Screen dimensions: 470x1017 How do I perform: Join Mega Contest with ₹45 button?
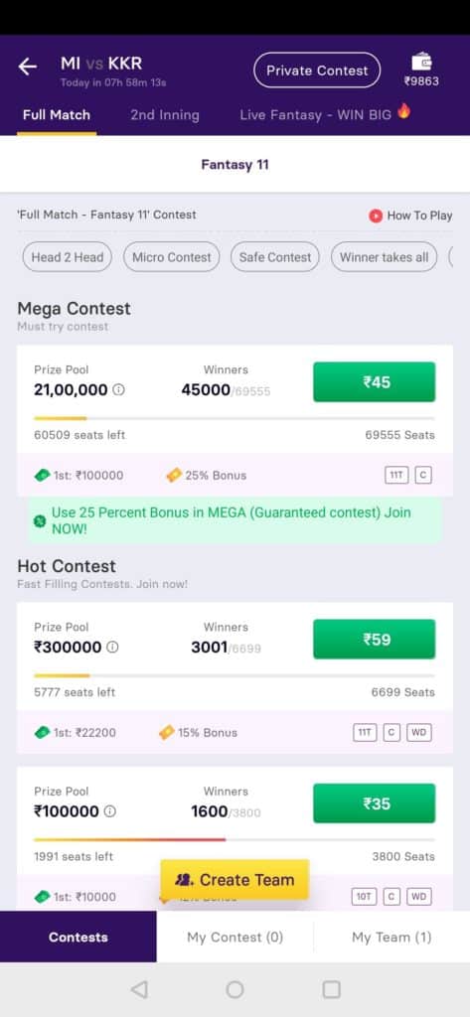[375, 382]
